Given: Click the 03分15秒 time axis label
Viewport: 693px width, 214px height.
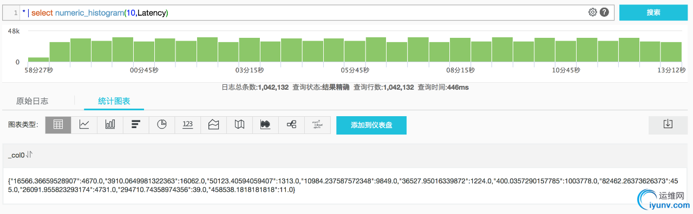Looking at the screenshot, I should point(249,70).
